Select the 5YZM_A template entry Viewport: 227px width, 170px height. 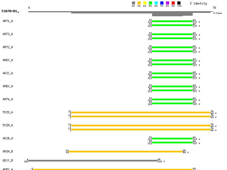click(8, 126)
